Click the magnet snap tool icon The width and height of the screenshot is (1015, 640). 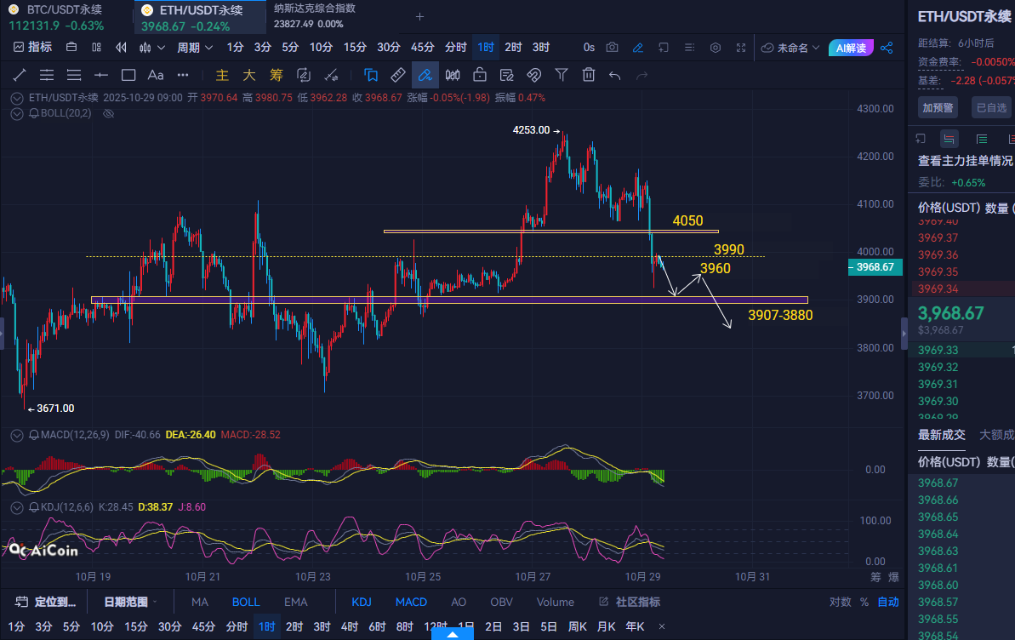[534, 75]
